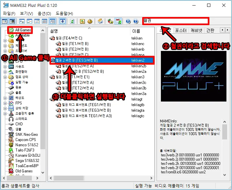Click the joystick toolbar icon
This screenshot has width=232, height=190.
[90, 21]
